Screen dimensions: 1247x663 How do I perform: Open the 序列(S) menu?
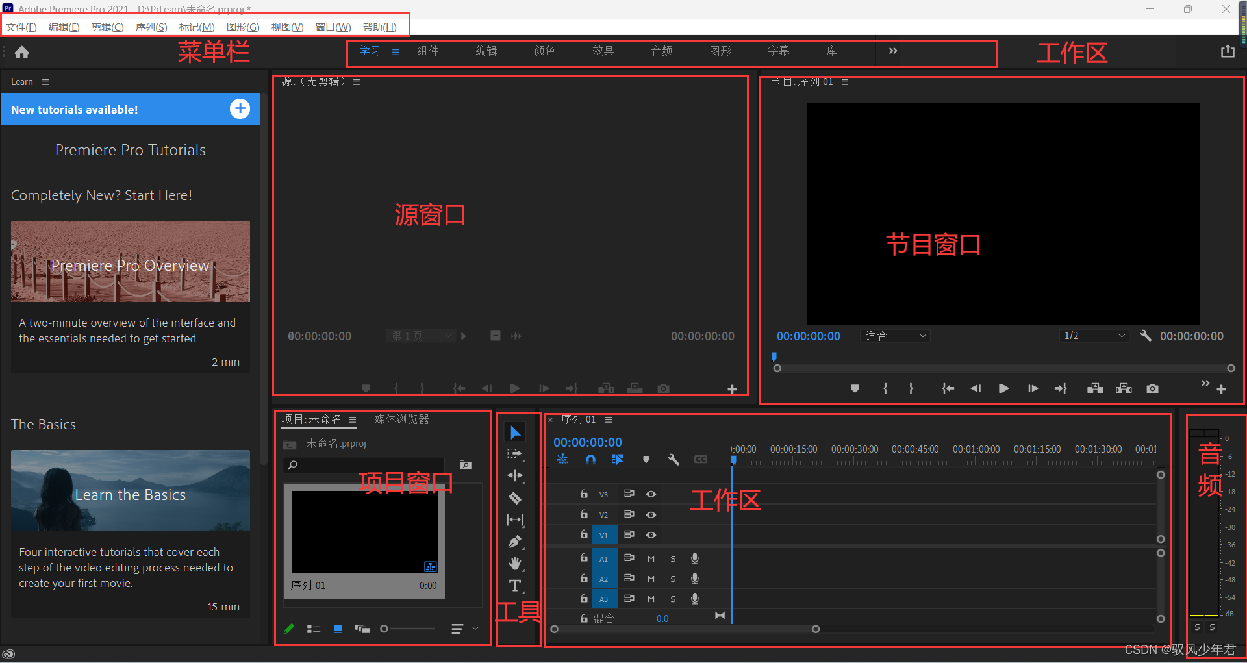click(151, 27)
